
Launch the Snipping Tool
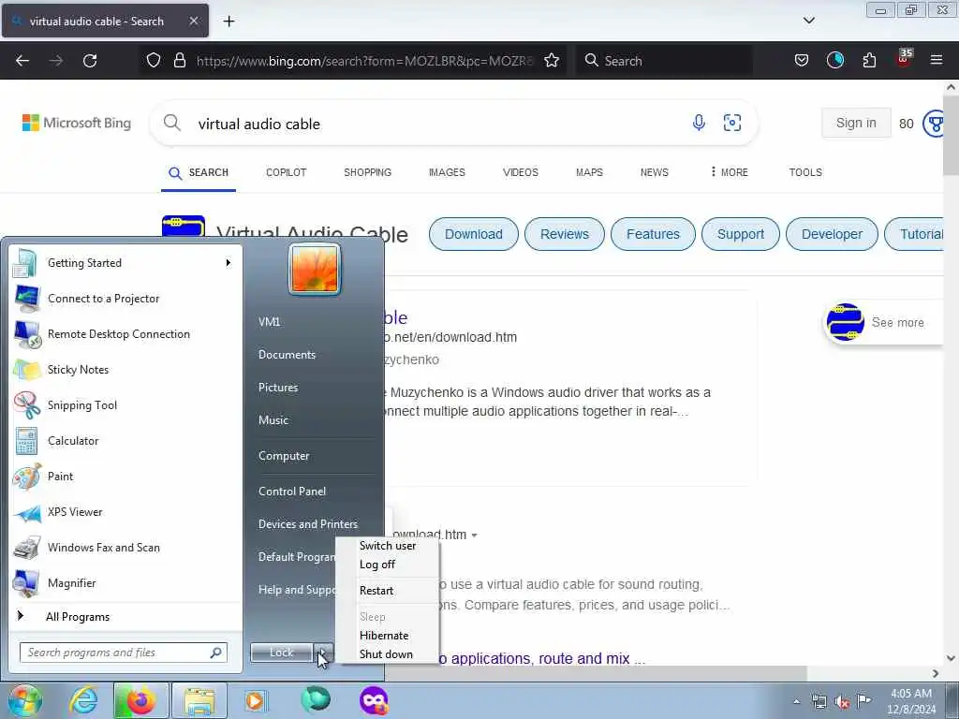(x=125, y=404)
